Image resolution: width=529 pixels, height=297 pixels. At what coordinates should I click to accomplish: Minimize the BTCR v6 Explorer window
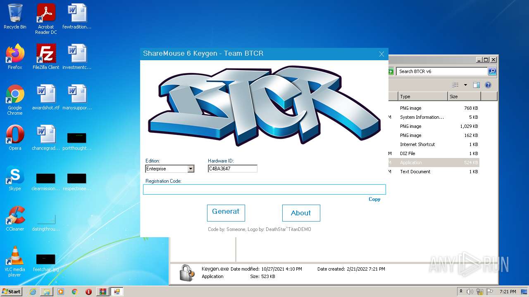(x=479, y=59)
